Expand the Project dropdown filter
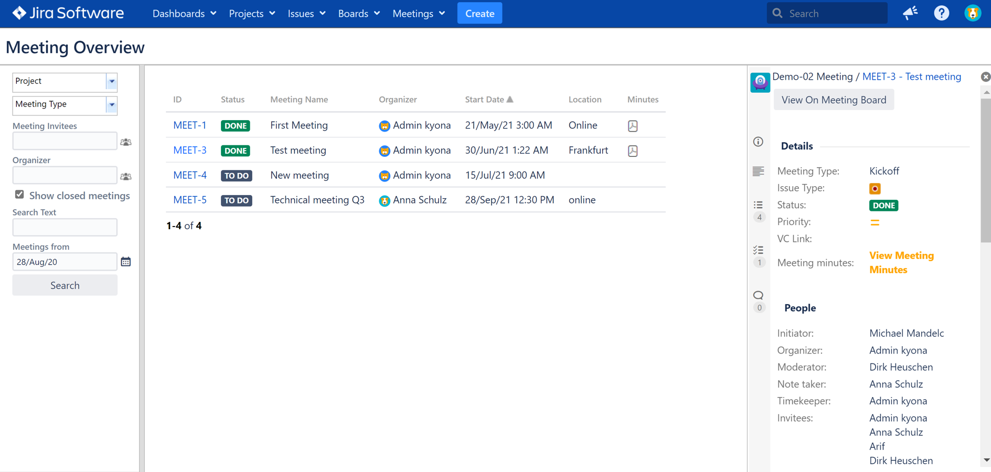 point(111,81)
